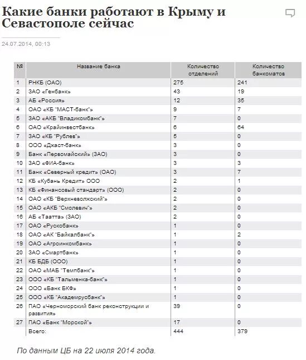Click the article headline about Crimean banks
The height and width of the screenshot is (360, 306).
pyautogui.click(x=114, y=17)
